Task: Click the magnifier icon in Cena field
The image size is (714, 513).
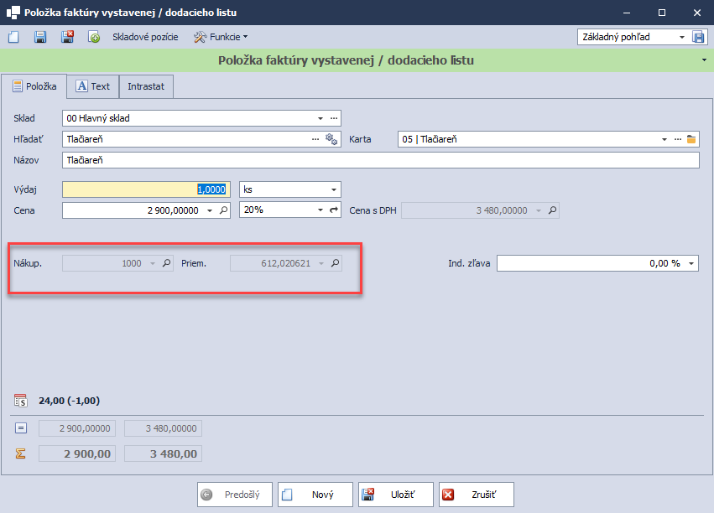Action: (224, 210)
